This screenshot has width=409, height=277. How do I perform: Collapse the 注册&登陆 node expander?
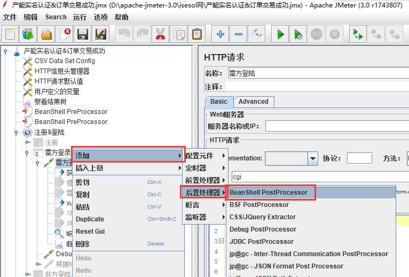(16, 133)
